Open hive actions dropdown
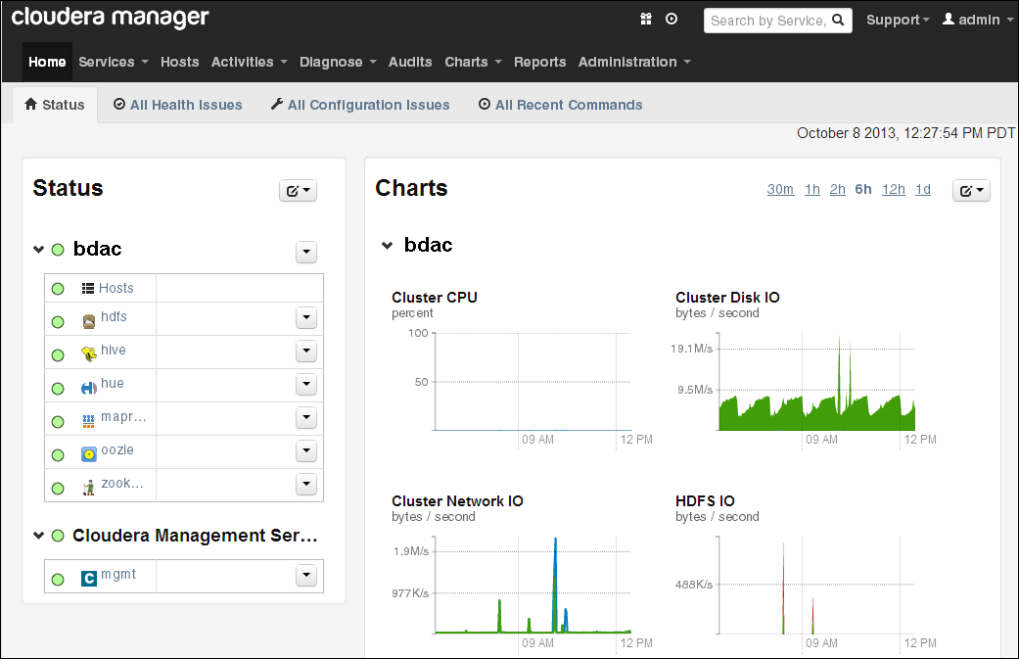This screenshot has width=1019, height=659. click(x=306, y=351)
